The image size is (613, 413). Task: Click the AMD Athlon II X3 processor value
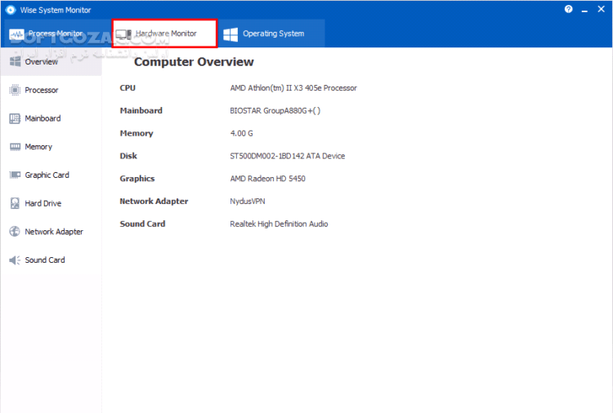293,88
